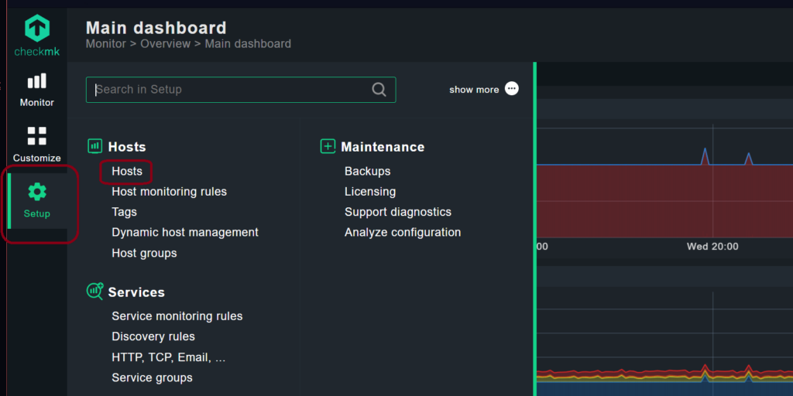Click the Hosts section heading icon
This screenshot has height=396, width=793.
94,146
